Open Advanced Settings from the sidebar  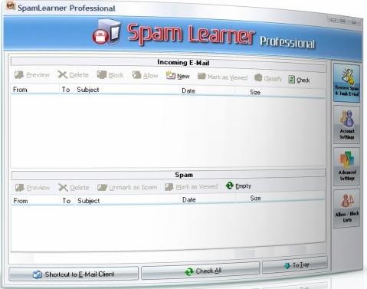tap(346, 166)
